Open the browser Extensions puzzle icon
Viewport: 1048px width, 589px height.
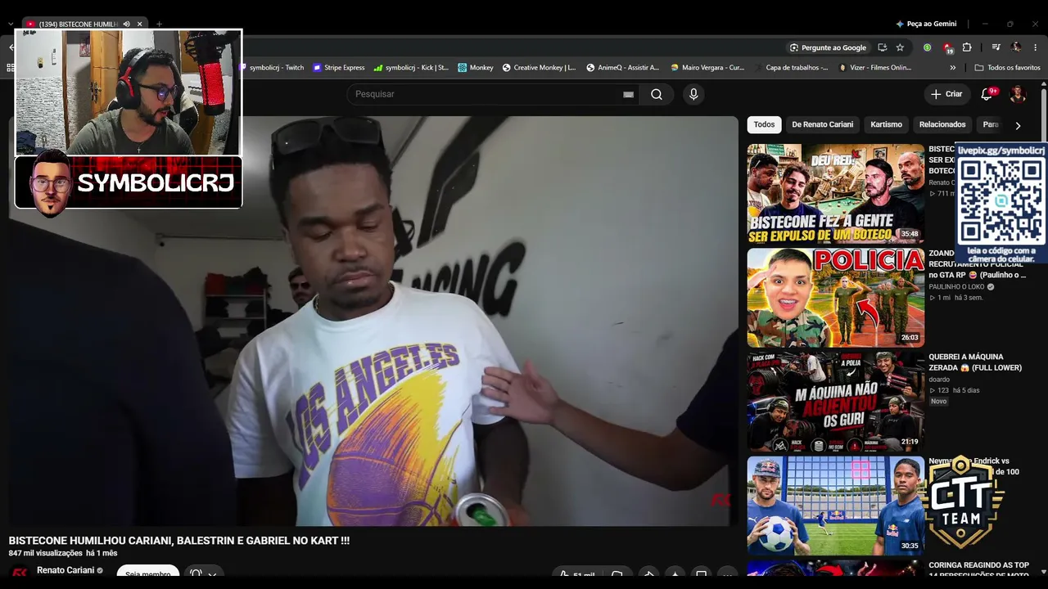966,47
